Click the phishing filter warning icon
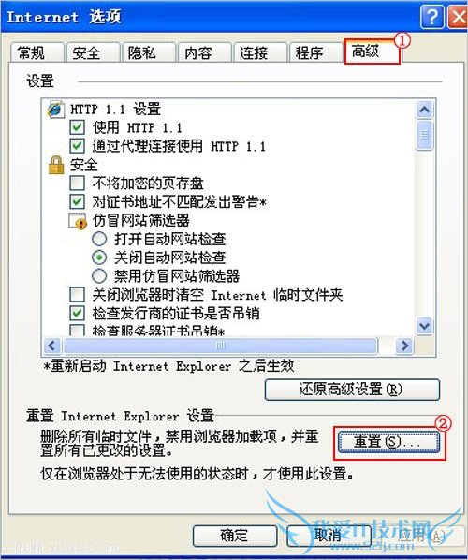 tap(78, 221)
